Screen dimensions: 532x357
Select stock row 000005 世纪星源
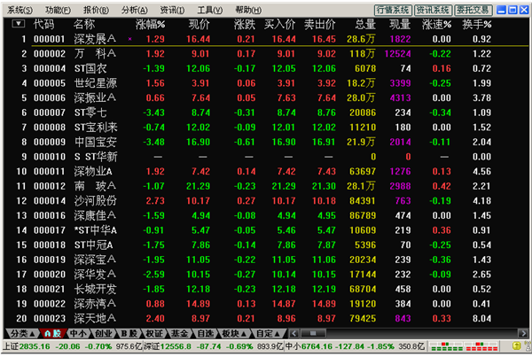point(266,83)
